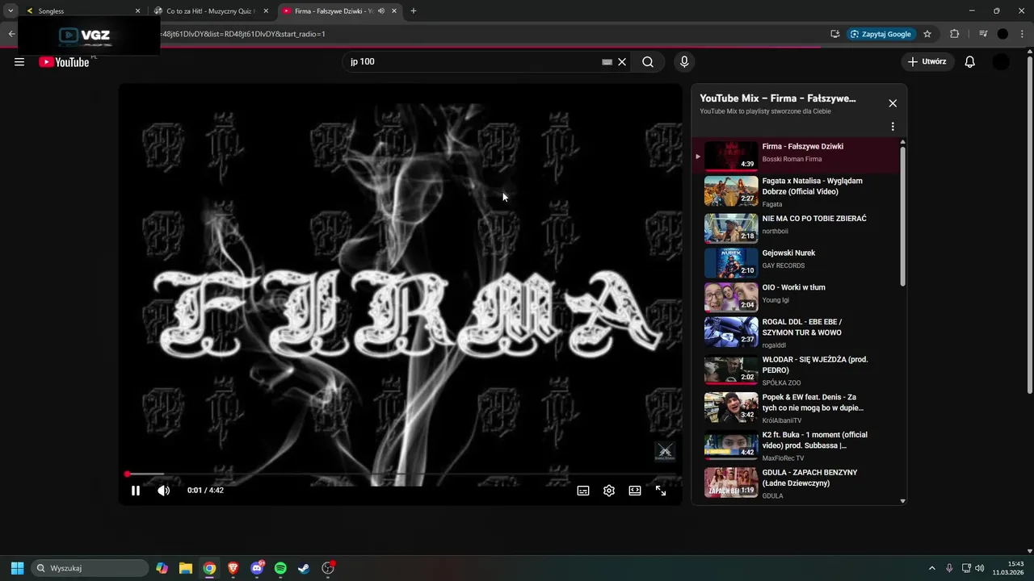1034x581 pixels.
Task: Click Zapytaj Google lens button
Action: point(881,34)
